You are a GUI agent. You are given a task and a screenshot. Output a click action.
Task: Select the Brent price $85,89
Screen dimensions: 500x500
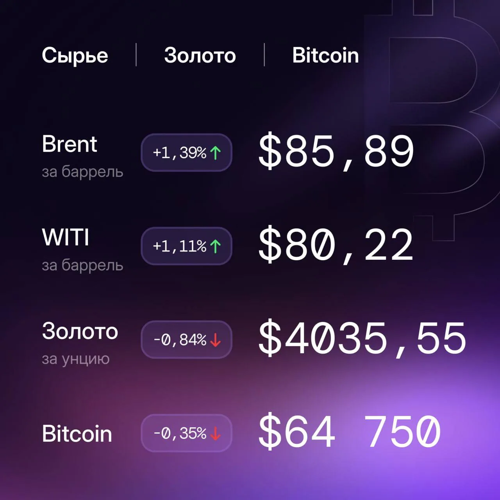click(x=336, y=152)
